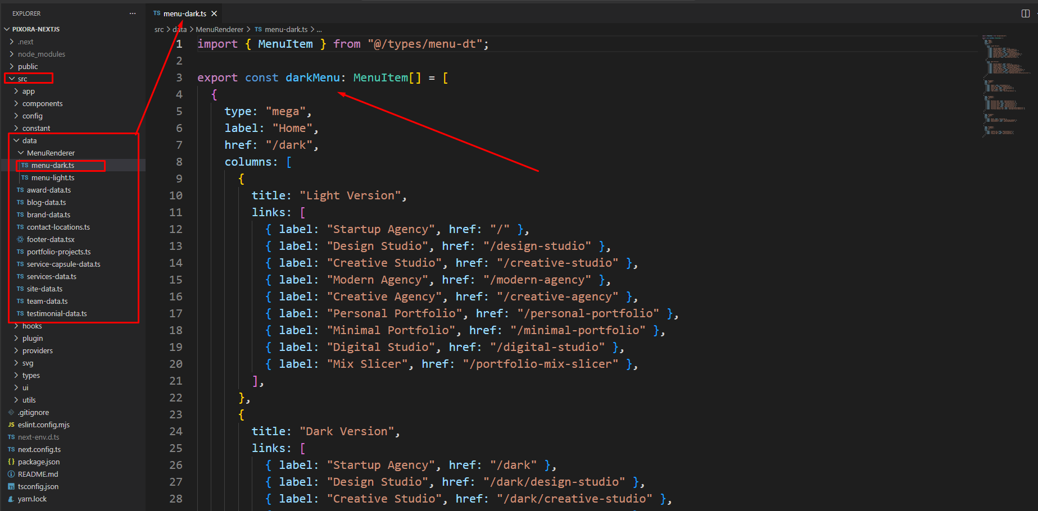Click line number 9 in gutter
The height and width of the screenshot is (511, 1038).
coord(179,179)
